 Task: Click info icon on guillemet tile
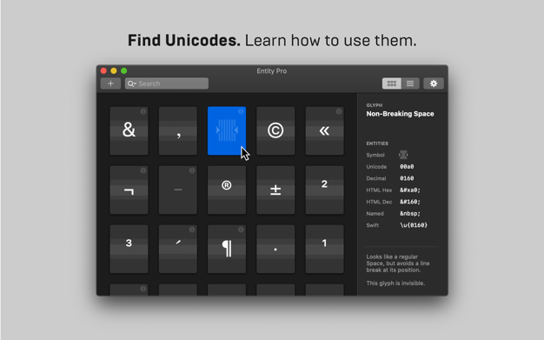[x=339, y=111]
